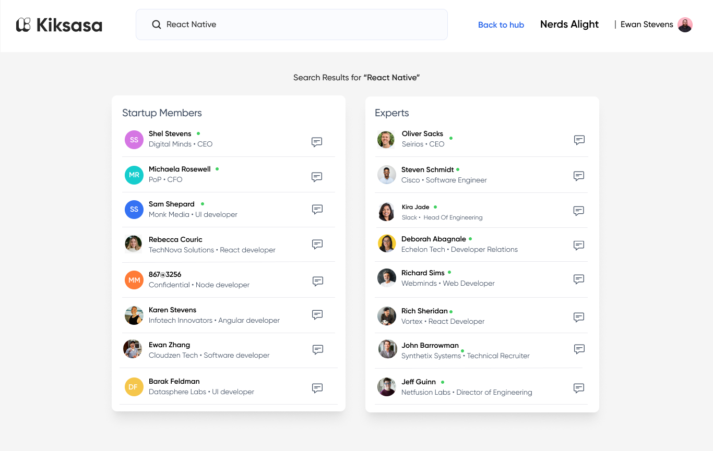Click Karen Stevens' profile picture
This screenshot has width=713, height=451.
pos(134,315)
